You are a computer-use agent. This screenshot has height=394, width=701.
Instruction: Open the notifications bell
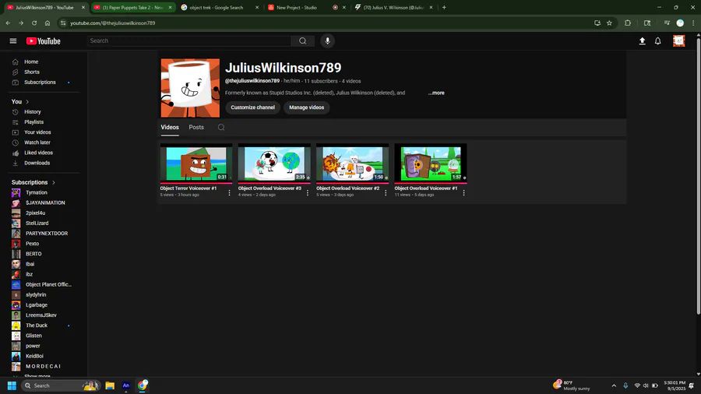pyautogui.click(x=658, y=41)
